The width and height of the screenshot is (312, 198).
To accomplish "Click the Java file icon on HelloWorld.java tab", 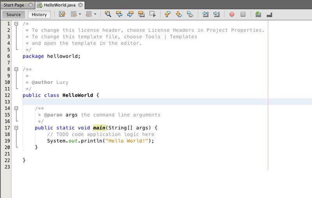I will 40,5.
